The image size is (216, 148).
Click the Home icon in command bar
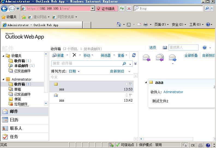tap(119, 24)
